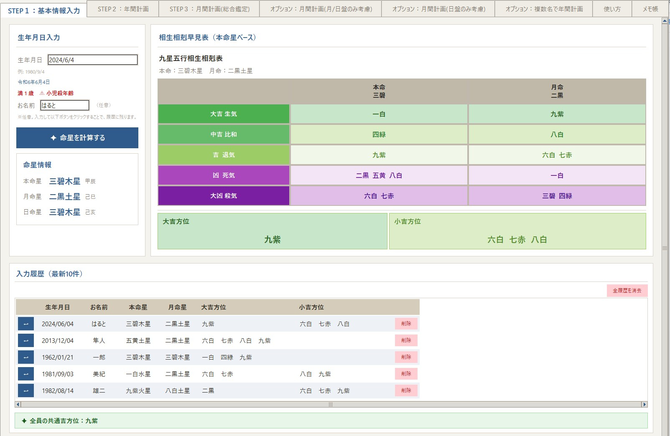Open the STEP 2 年間計画 tab

point(123,9)
